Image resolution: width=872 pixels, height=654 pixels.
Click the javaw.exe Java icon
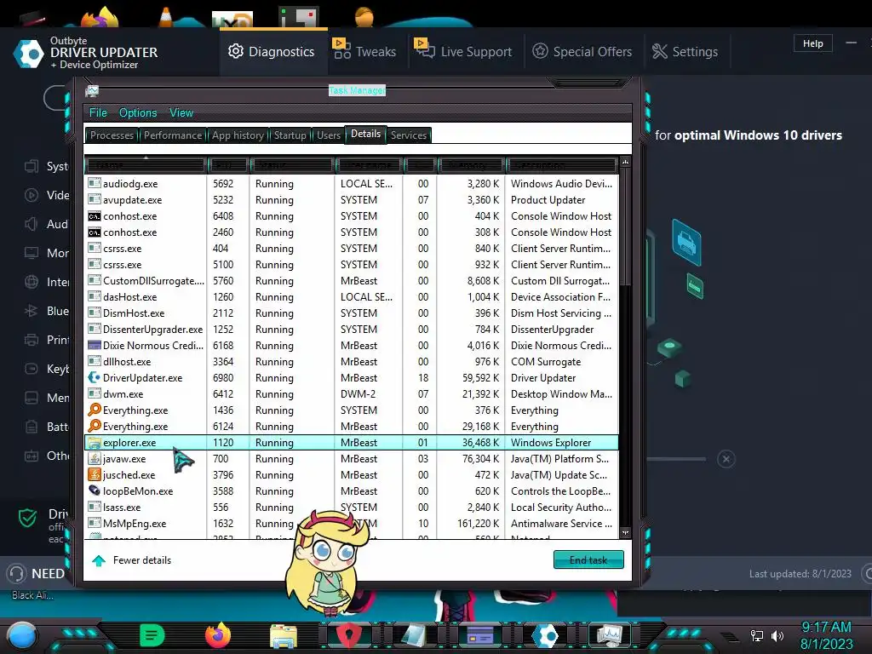(x=95, y=459)
